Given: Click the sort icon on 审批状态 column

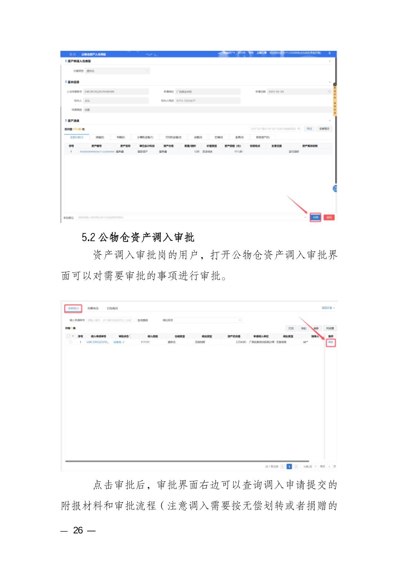Looking at the screenshot, I should coord(130,336).
